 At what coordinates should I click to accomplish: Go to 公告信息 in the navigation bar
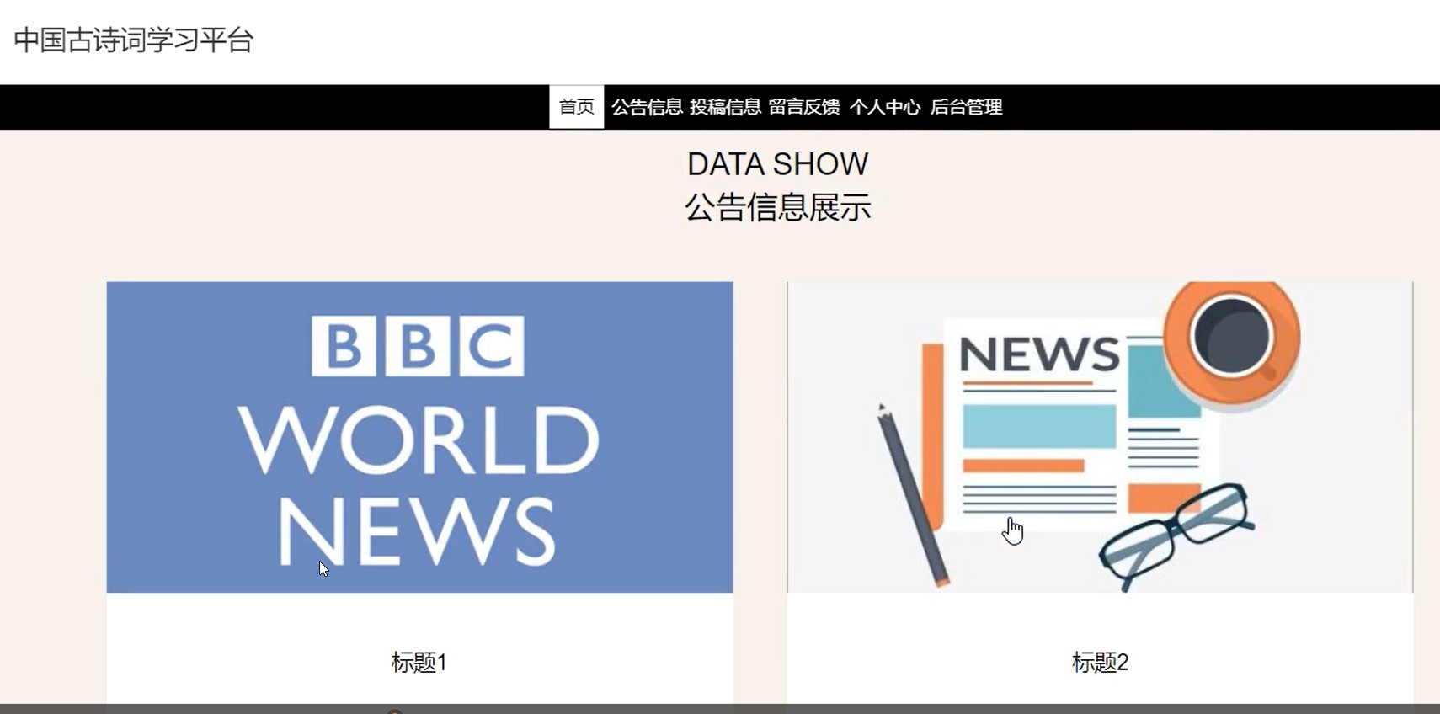[647, 107]
